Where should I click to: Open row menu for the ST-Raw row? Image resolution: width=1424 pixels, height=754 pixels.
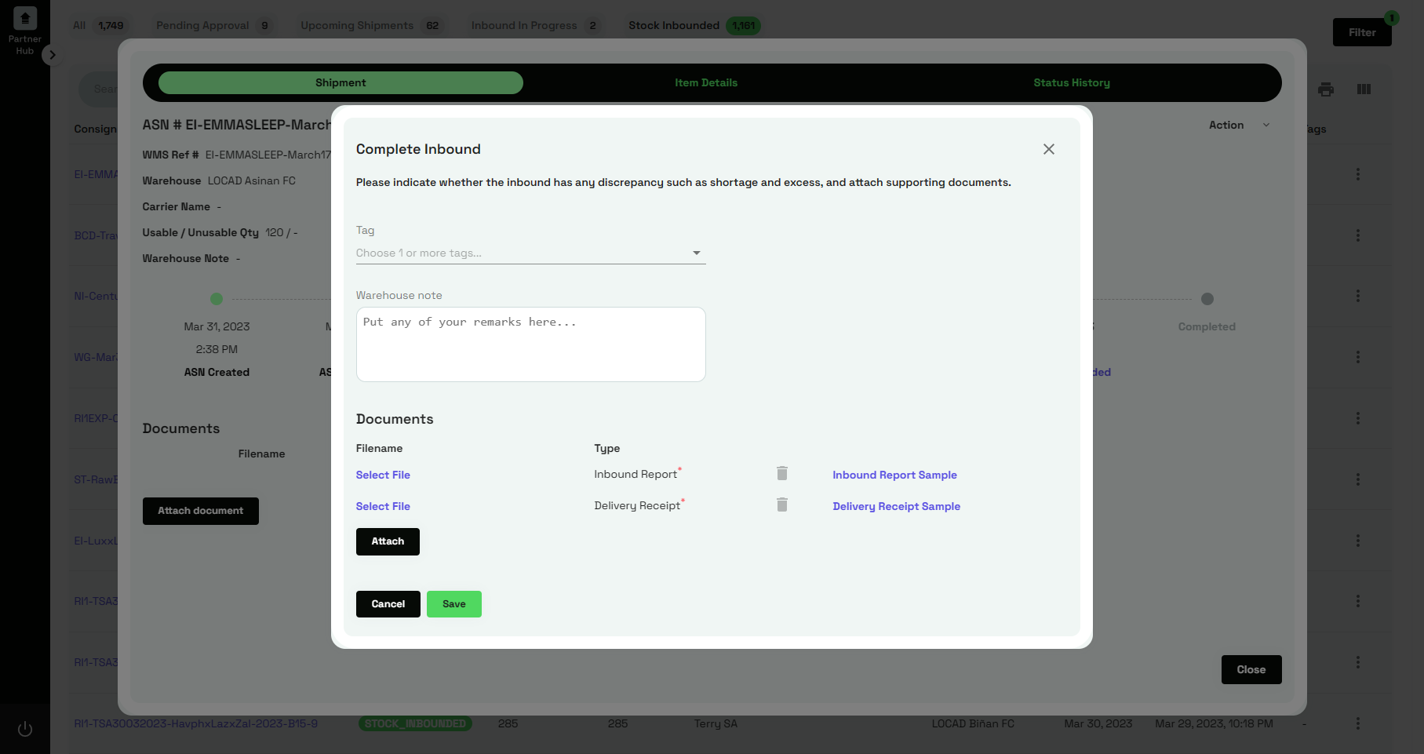click(1357, 479)
